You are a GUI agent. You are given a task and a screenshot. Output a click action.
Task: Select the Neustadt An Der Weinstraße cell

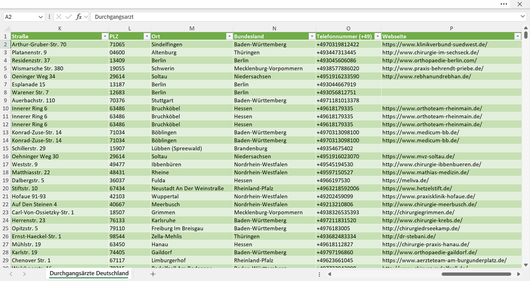tap(192, 188)
